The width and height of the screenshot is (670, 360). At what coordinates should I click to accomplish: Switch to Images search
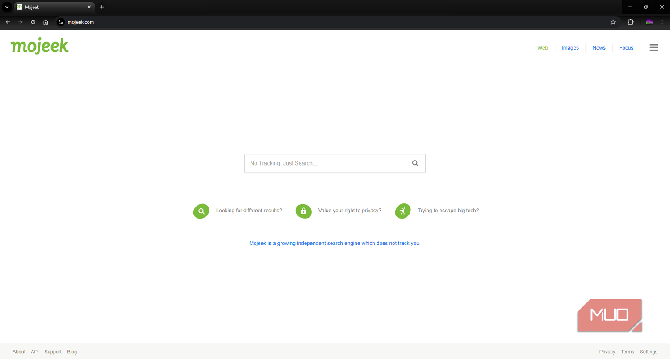570,48
